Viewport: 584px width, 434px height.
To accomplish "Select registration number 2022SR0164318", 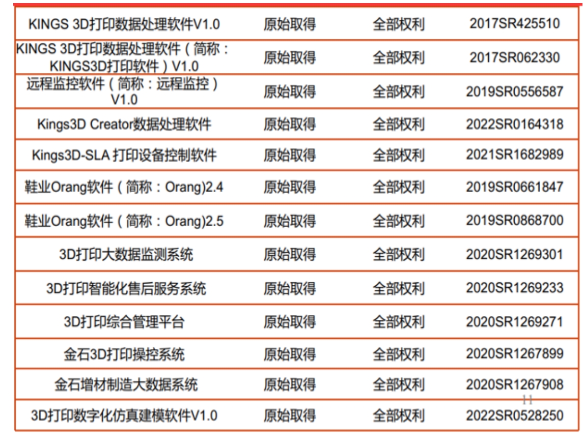I will (514, 124).
